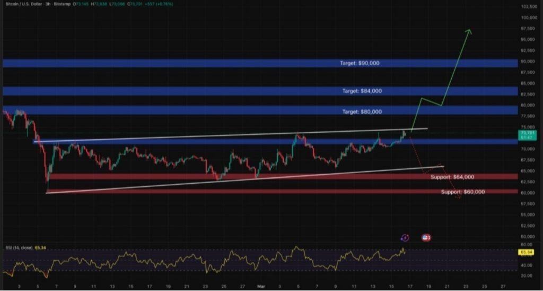Screen dimensions: 543x291
Task: Click the green projection arrow tip
Action: coord(469,31)
